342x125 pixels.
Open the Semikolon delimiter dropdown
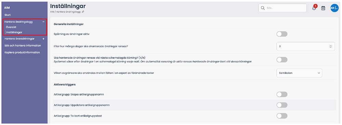click(299, 73)
